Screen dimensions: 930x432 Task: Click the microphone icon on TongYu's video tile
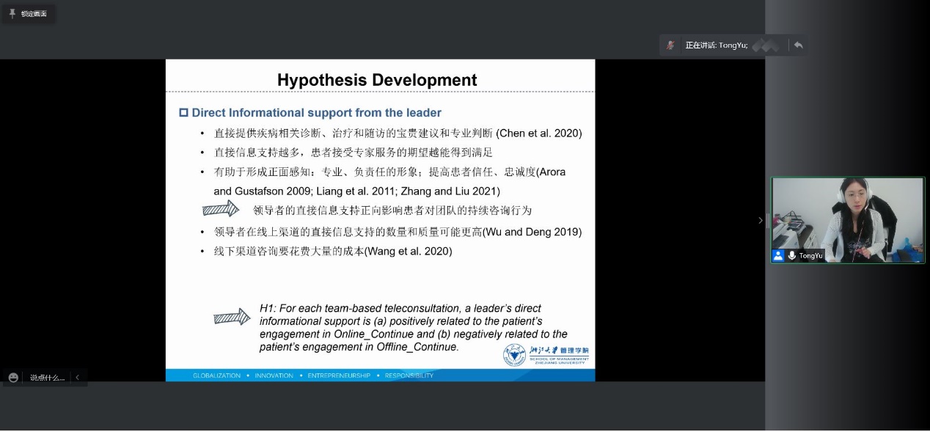click(792, 255)
